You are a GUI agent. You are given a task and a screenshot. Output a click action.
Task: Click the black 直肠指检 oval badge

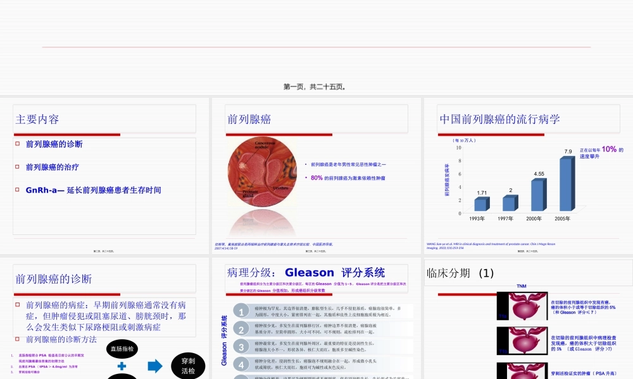[x=122, y=349]
